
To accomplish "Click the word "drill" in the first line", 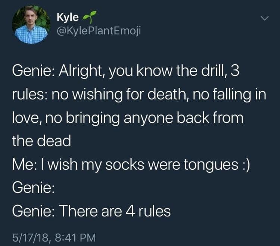I will (212, 71).
